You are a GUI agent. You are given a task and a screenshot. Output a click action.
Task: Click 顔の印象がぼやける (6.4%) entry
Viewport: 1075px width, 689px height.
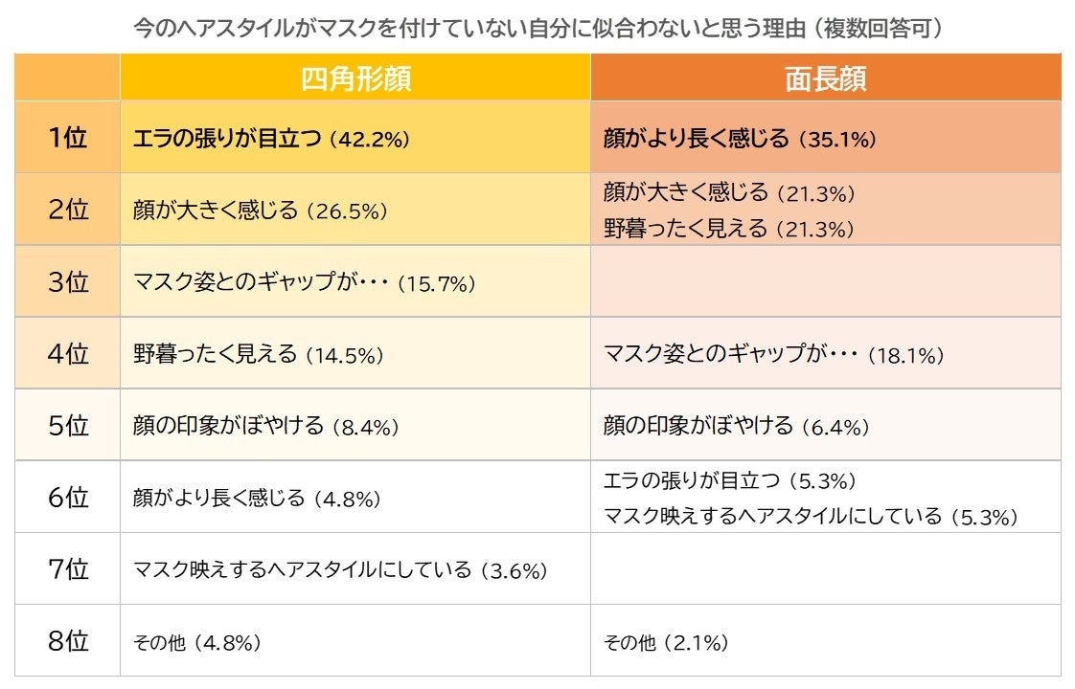(735, 427)
